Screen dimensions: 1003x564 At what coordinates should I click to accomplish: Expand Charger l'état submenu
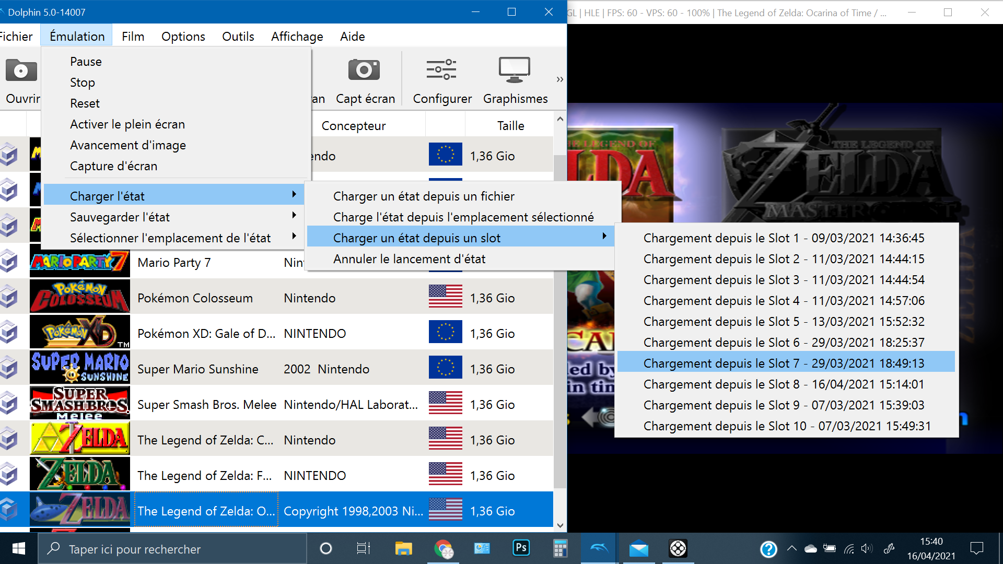coord(174,196)
